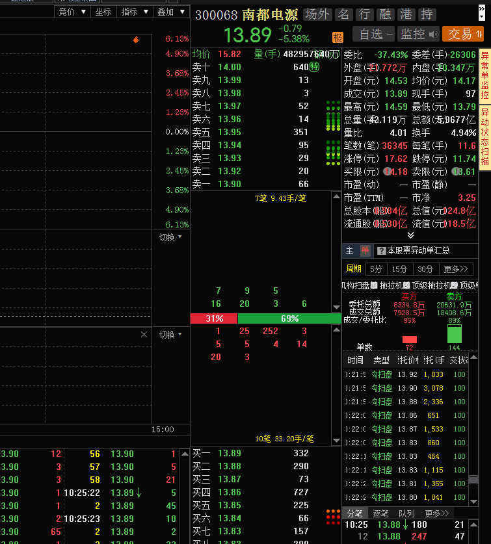Open the 异常单监控 side tab
This screenshot has width=491, height=544.
484,75
